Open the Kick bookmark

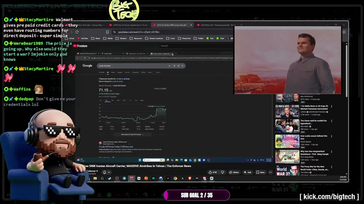[x=210, y=38]
